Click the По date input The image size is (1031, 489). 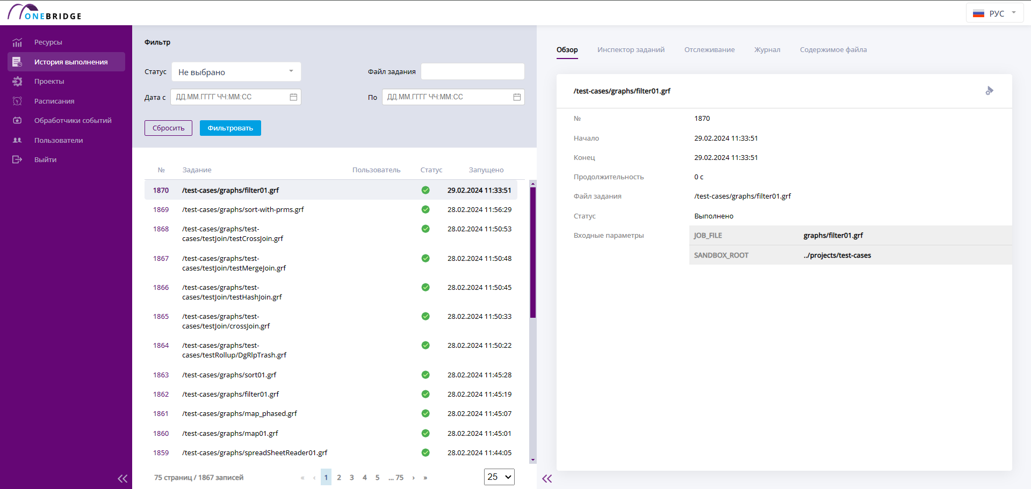tap(453, 97)
